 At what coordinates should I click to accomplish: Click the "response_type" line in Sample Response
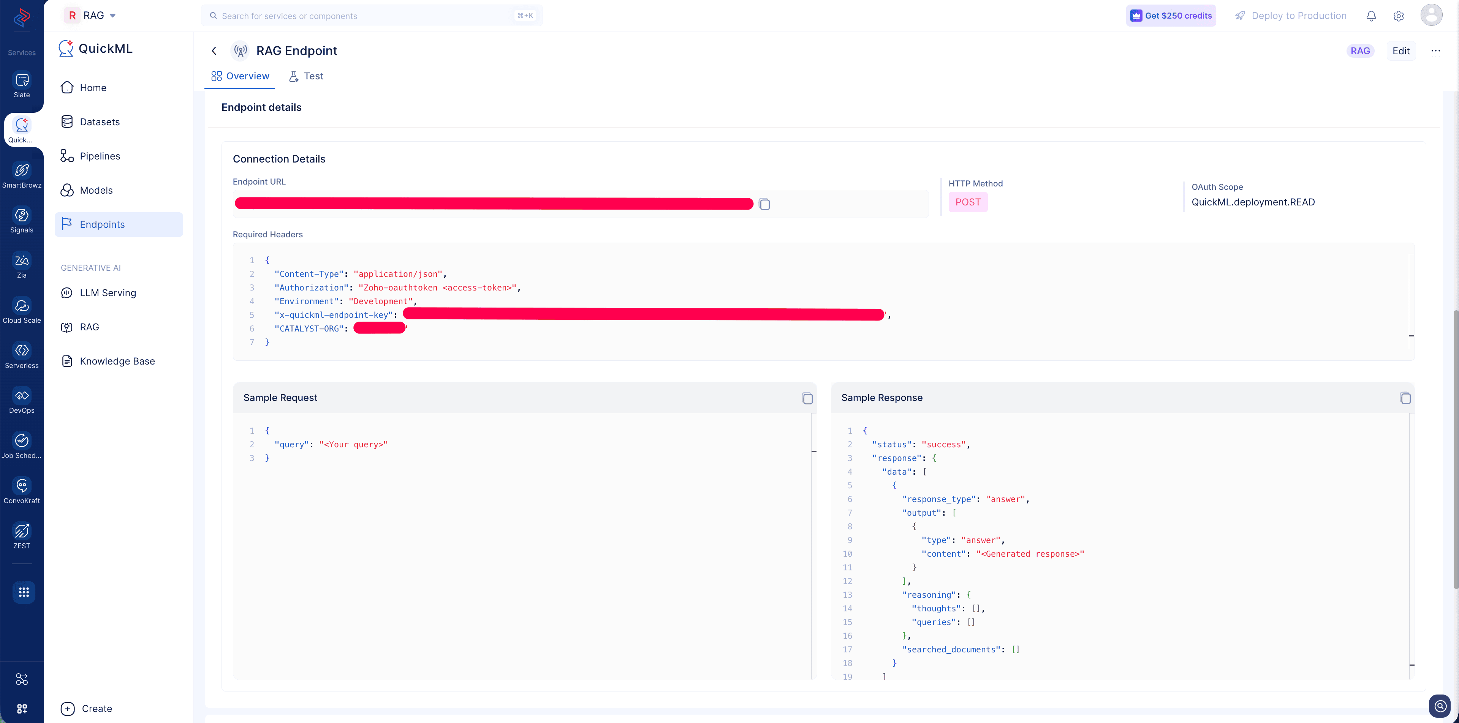966,499
